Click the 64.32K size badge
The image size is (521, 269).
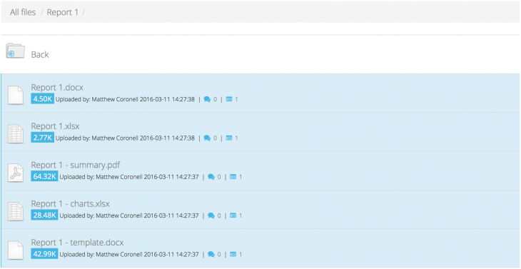coord(44,177)
